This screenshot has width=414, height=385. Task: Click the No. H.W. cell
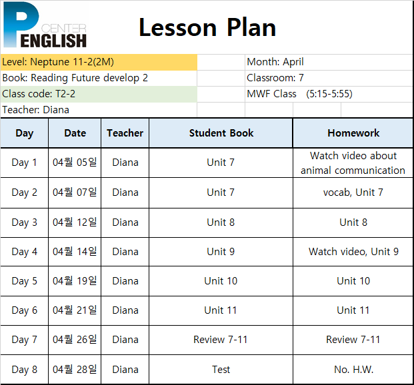(353, 370)
